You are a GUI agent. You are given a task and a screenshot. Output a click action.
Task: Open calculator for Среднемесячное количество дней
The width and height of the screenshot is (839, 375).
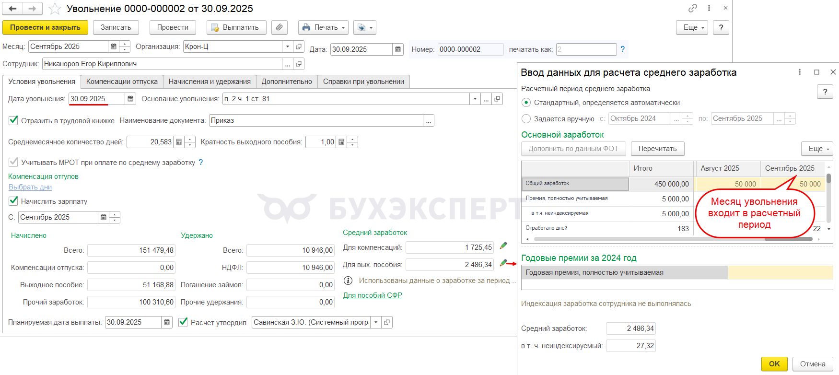pyautogui.click(x=179, y=142)
